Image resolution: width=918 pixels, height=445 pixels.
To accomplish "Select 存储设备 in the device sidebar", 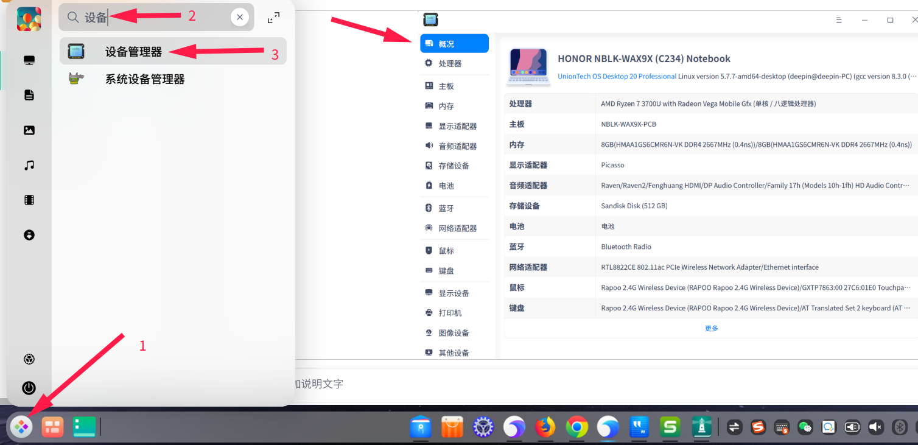I will tap(454, 166).
